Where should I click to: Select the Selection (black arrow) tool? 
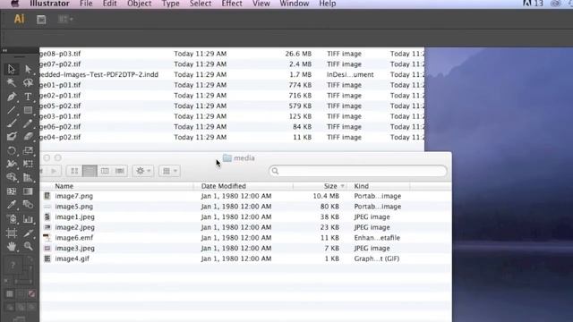tap(12, 69)
